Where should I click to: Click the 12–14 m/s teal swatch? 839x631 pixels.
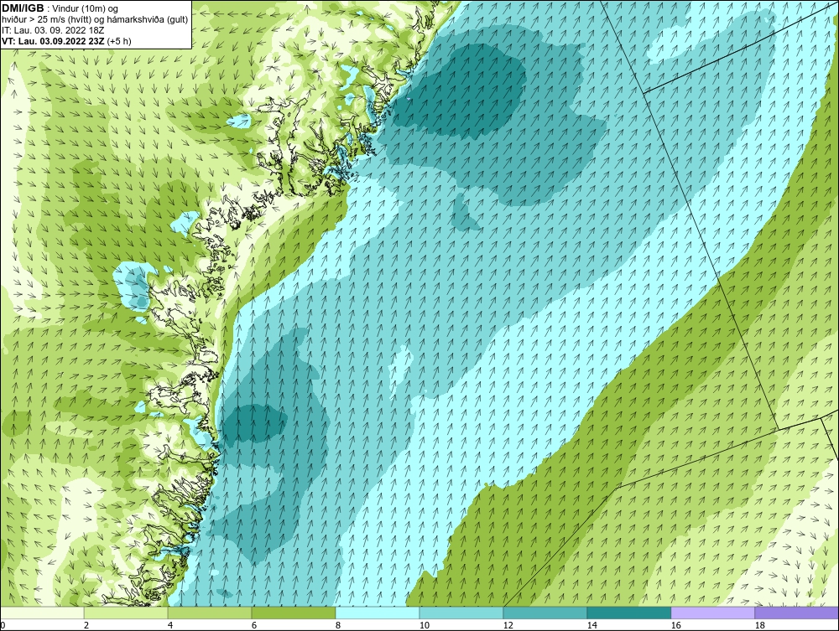point(545,613)
